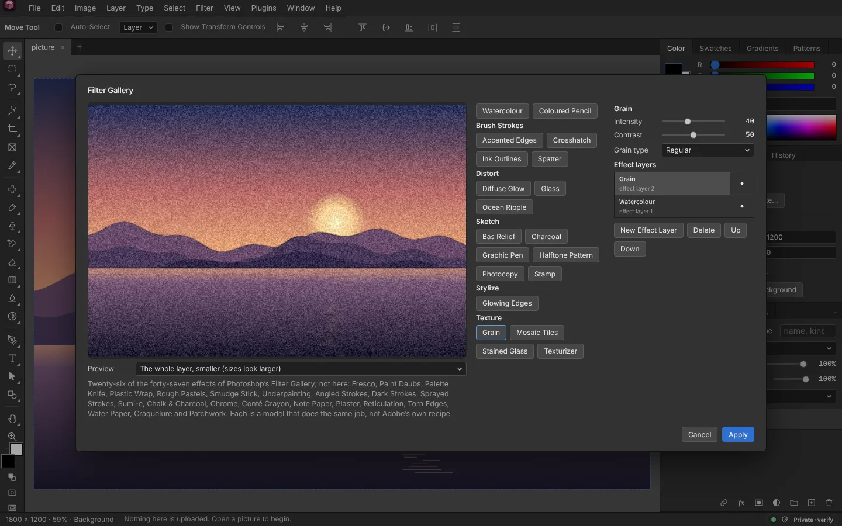Select the Clone Stamp tool
Screen dimensions: 842x526
click(x=12, y=226)
